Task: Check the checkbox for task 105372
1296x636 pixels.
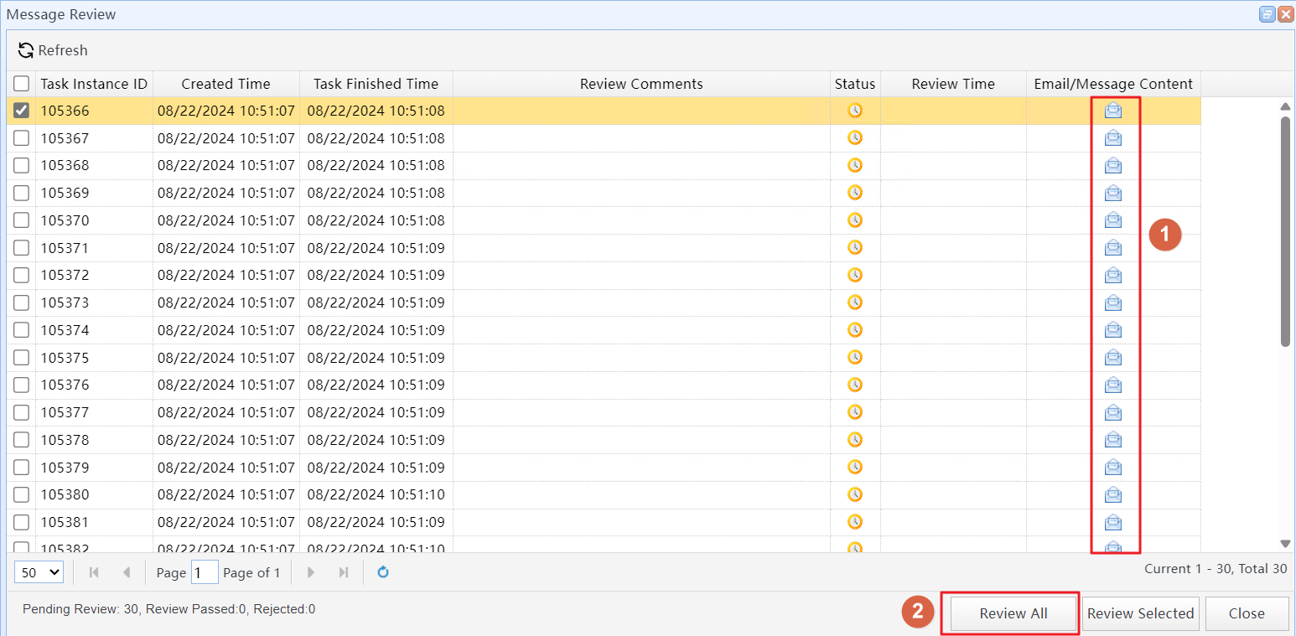Action: tap(22, 275)
